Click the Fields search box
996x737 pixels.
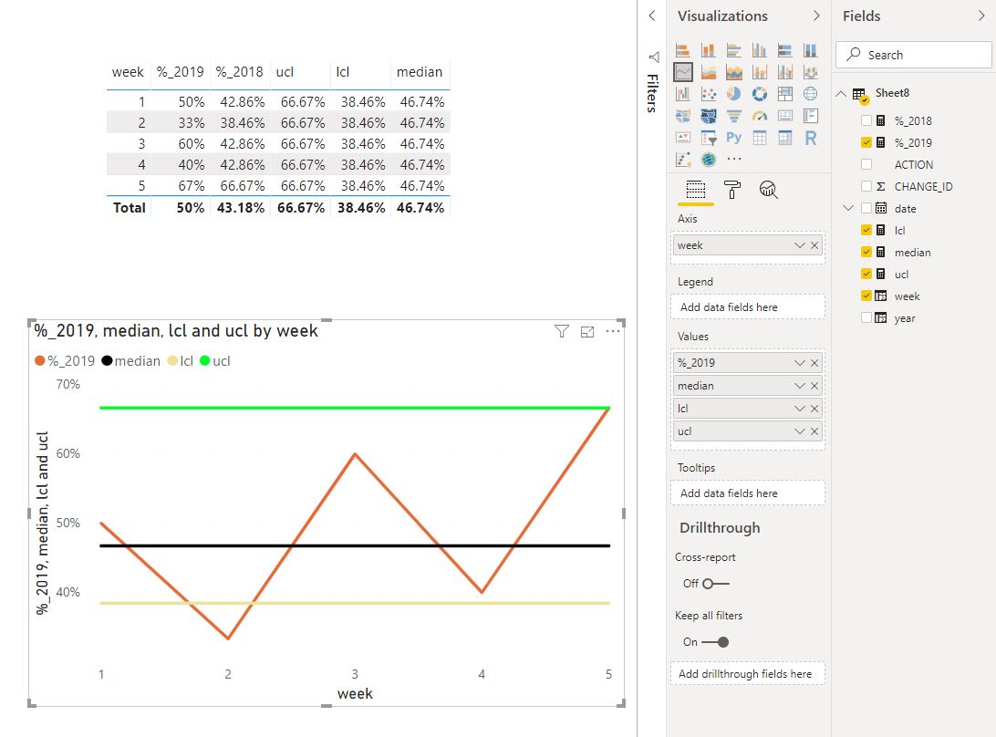click(913, 55)
